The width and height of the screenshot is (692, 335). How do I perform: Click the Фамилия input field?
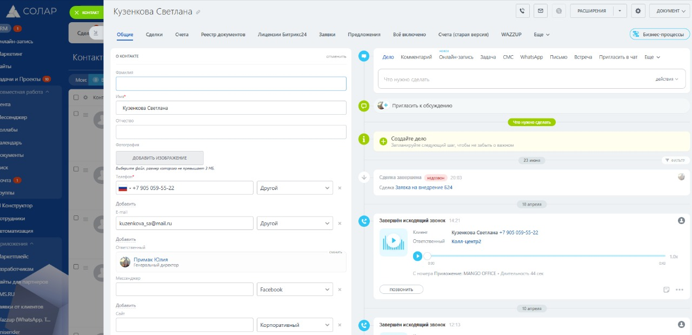[231, 83]
